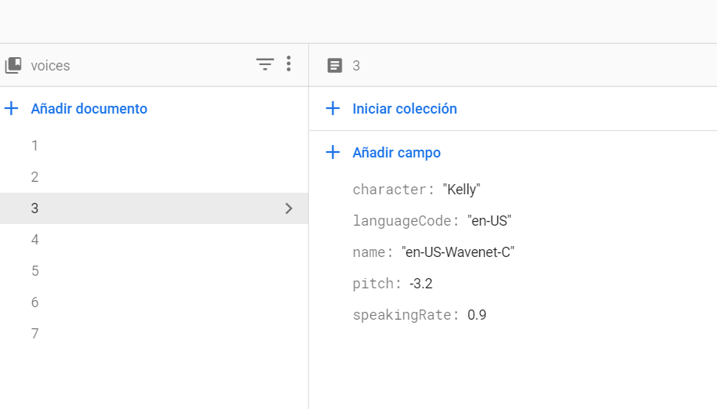Viewport: 717px width, 409px height.
Task: Select document 7 at list bottom
Action: [35, 334]
